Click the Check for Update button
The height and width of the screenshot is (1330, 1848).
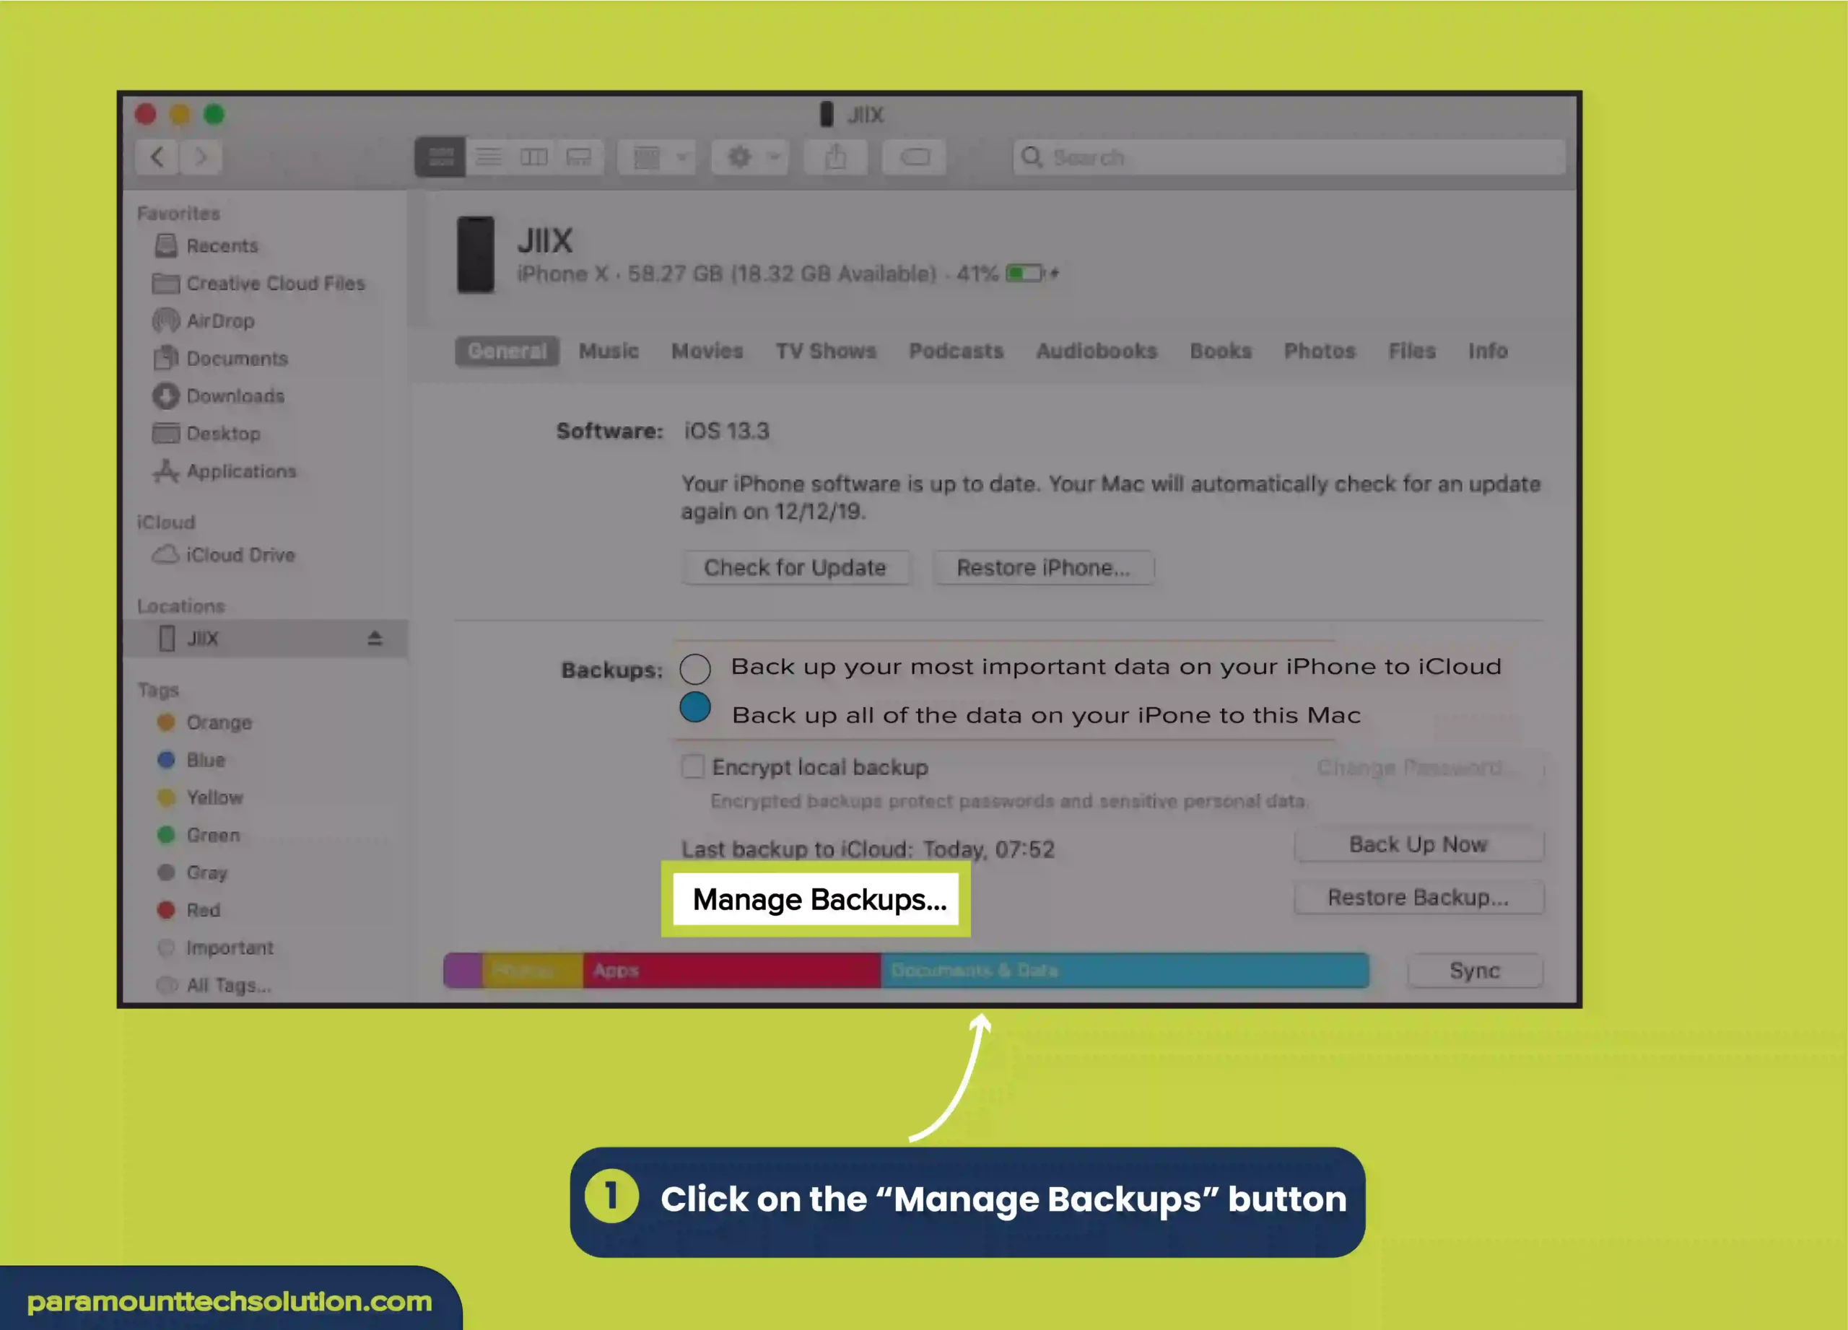click(796, 566)
